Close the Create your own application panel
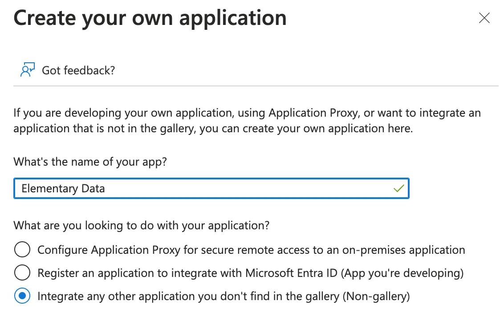The height and width of the screenshot is (317, 504). coord(484,18)
